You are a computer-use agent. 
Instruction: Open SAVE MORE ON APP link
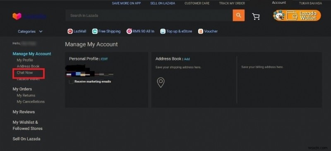pos(127,3)
